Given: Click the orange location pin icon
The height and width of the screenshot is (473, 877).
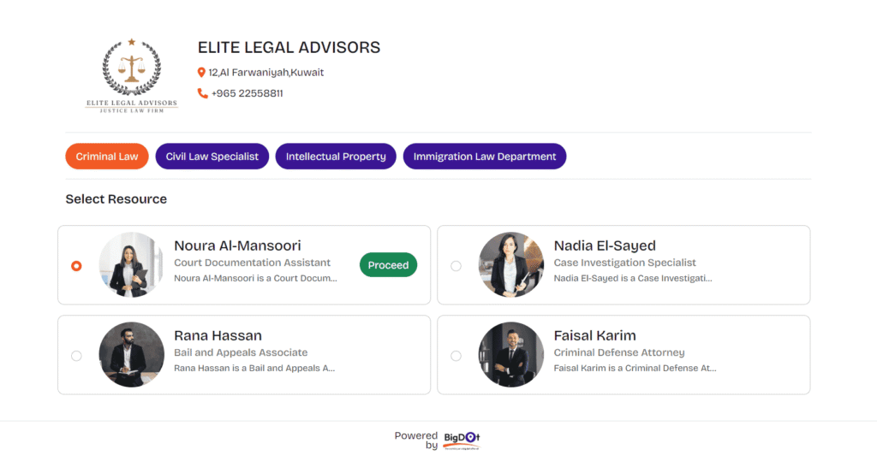Looking at the screenshot, I should coord(201,73).
